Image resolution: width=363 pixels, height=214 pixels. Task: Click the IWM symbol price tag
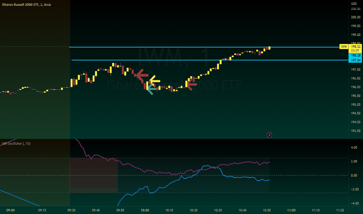click(x=344, y=47)
